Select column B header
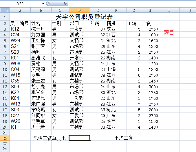 [41, 10]
